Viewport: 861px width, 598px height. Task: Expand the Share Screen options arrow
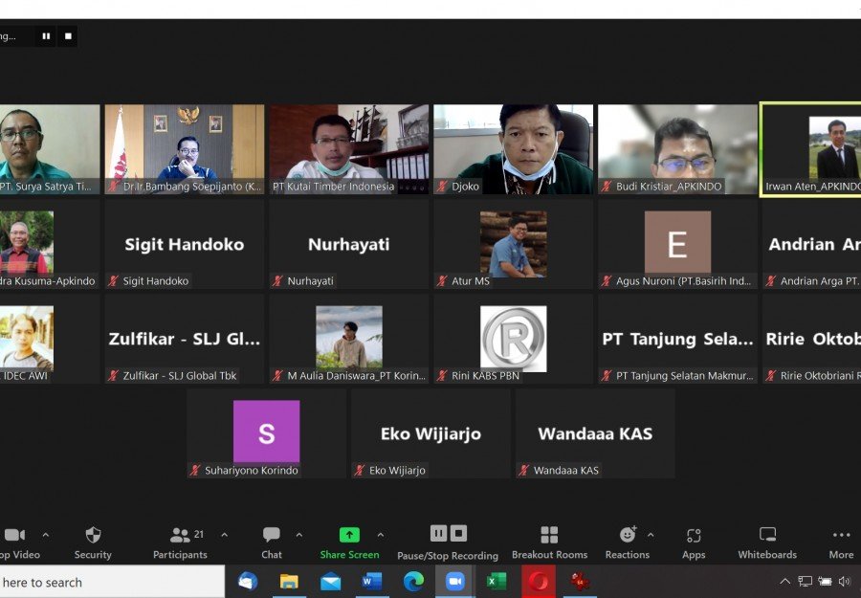click(x=381, y=535)
